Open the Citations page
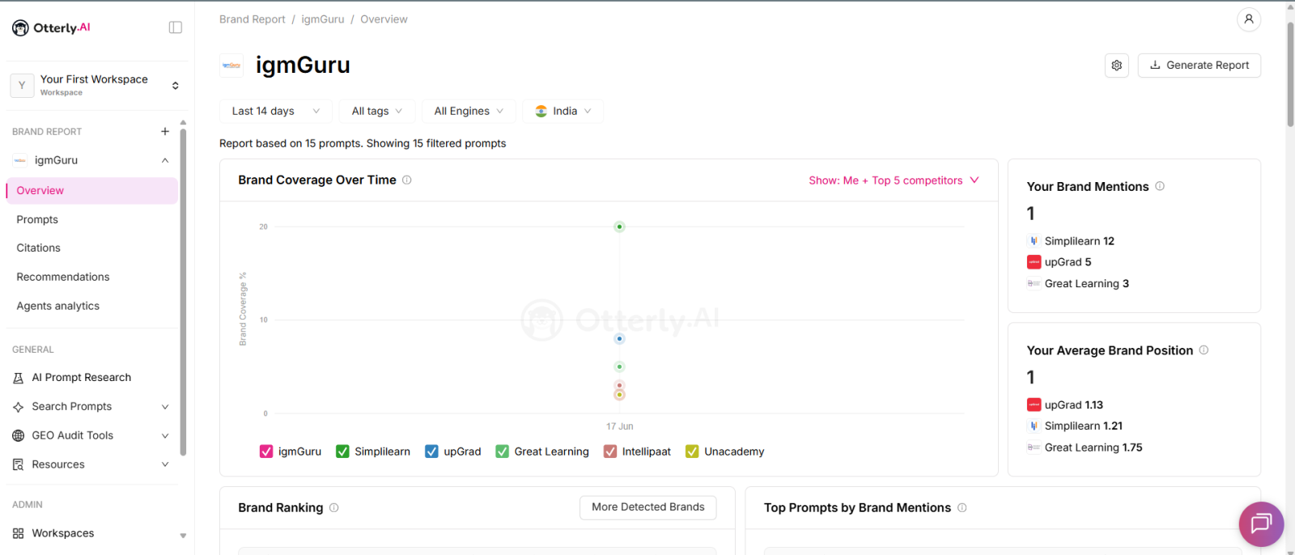This screenshot has width=1295, height=555. point(39,248)
